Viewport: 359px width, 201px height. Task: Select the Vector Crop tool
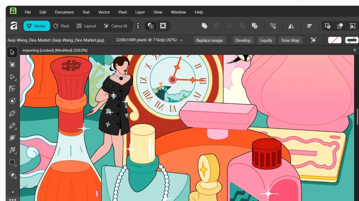point(12,175)
